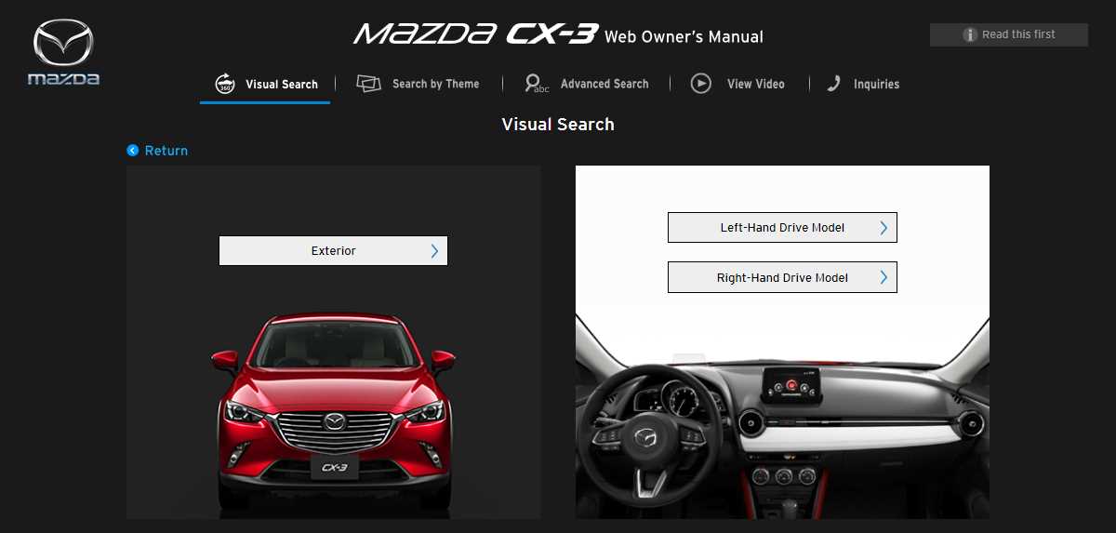Go to the Advanced Search tab
The width and height of the screenshot is (1116, 533).
point(604,84)
